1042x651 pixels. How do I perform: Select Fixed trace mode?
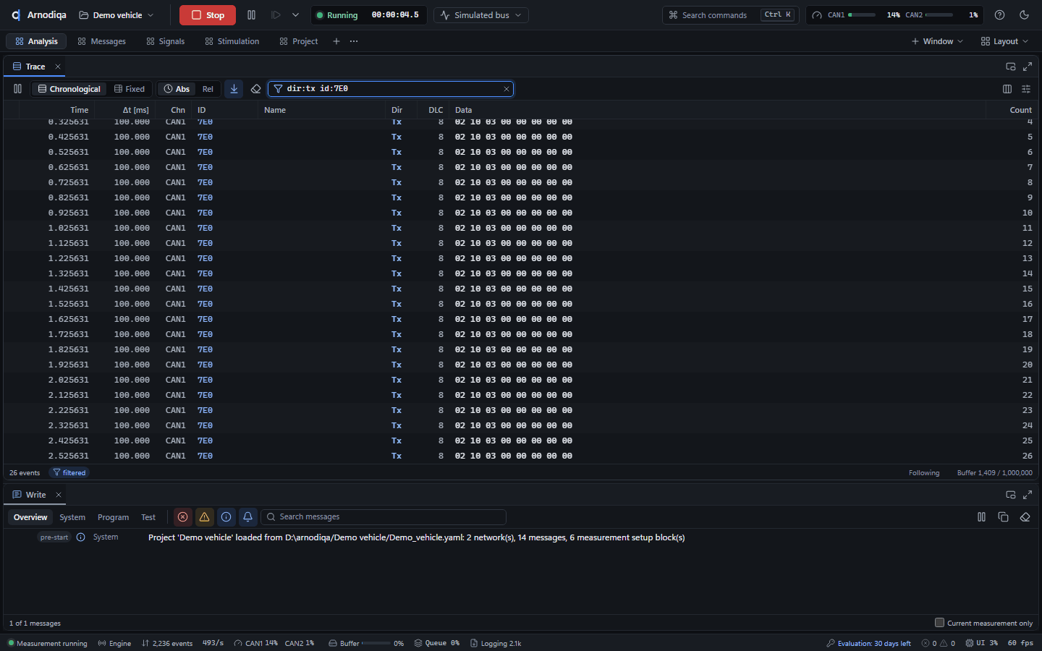click(x=130, y=89)
